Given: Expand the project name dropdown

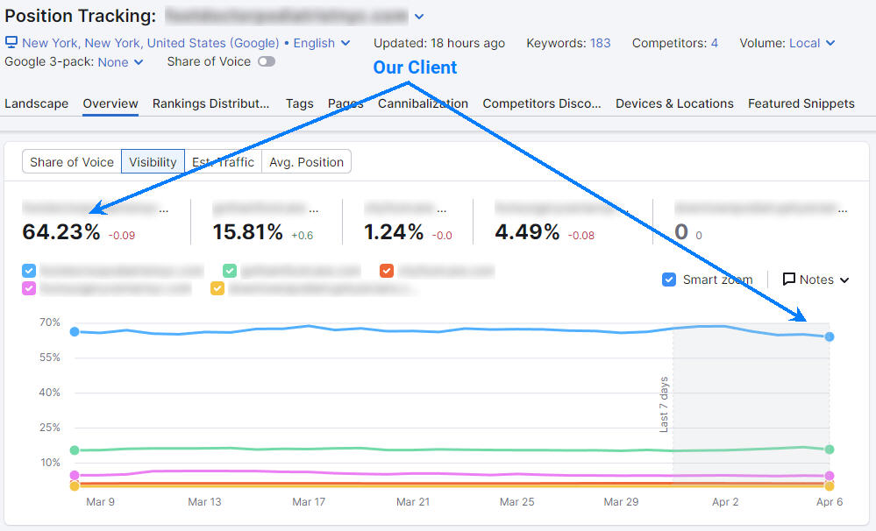Looking at the screenshot, I should (x=419, y=16).
